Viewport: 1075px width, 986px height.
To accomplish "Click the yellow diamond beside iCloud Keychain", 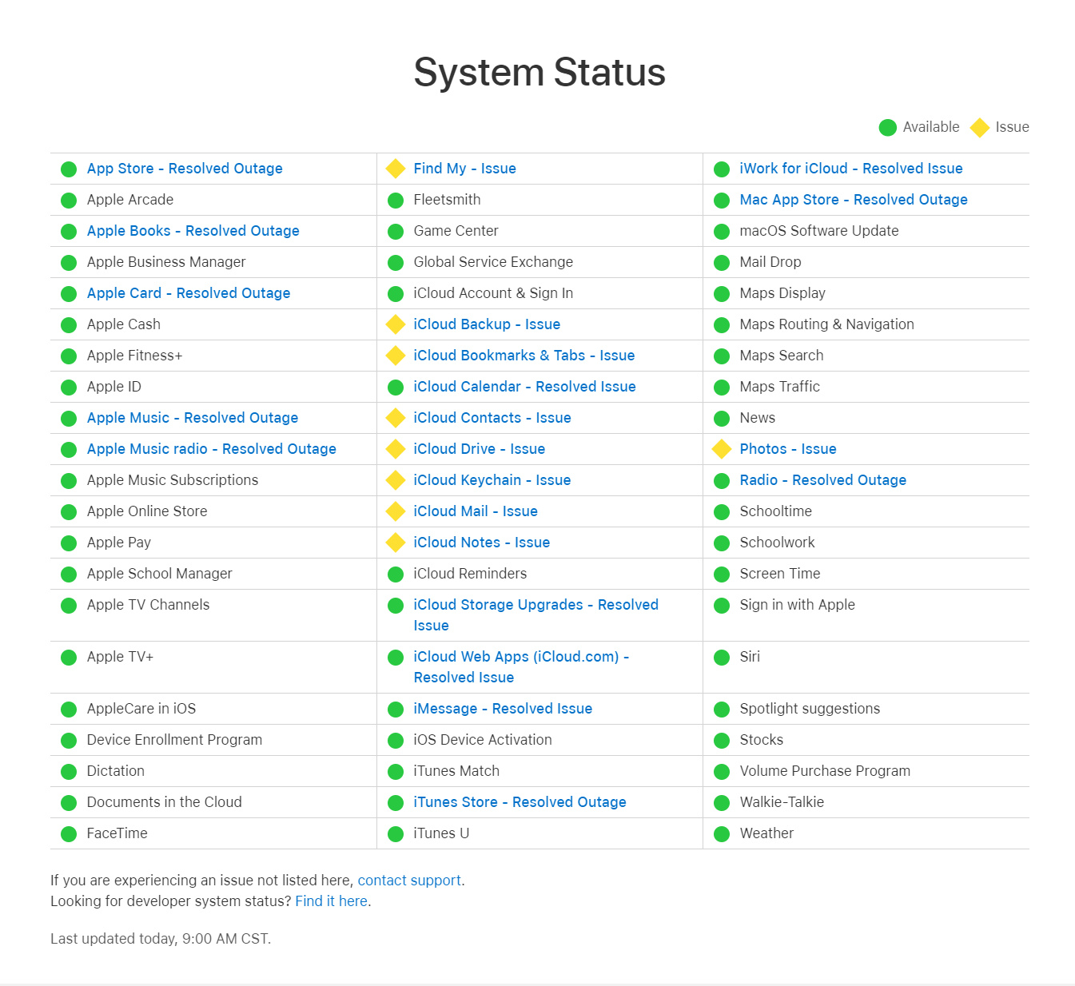I will click(395, 480).
